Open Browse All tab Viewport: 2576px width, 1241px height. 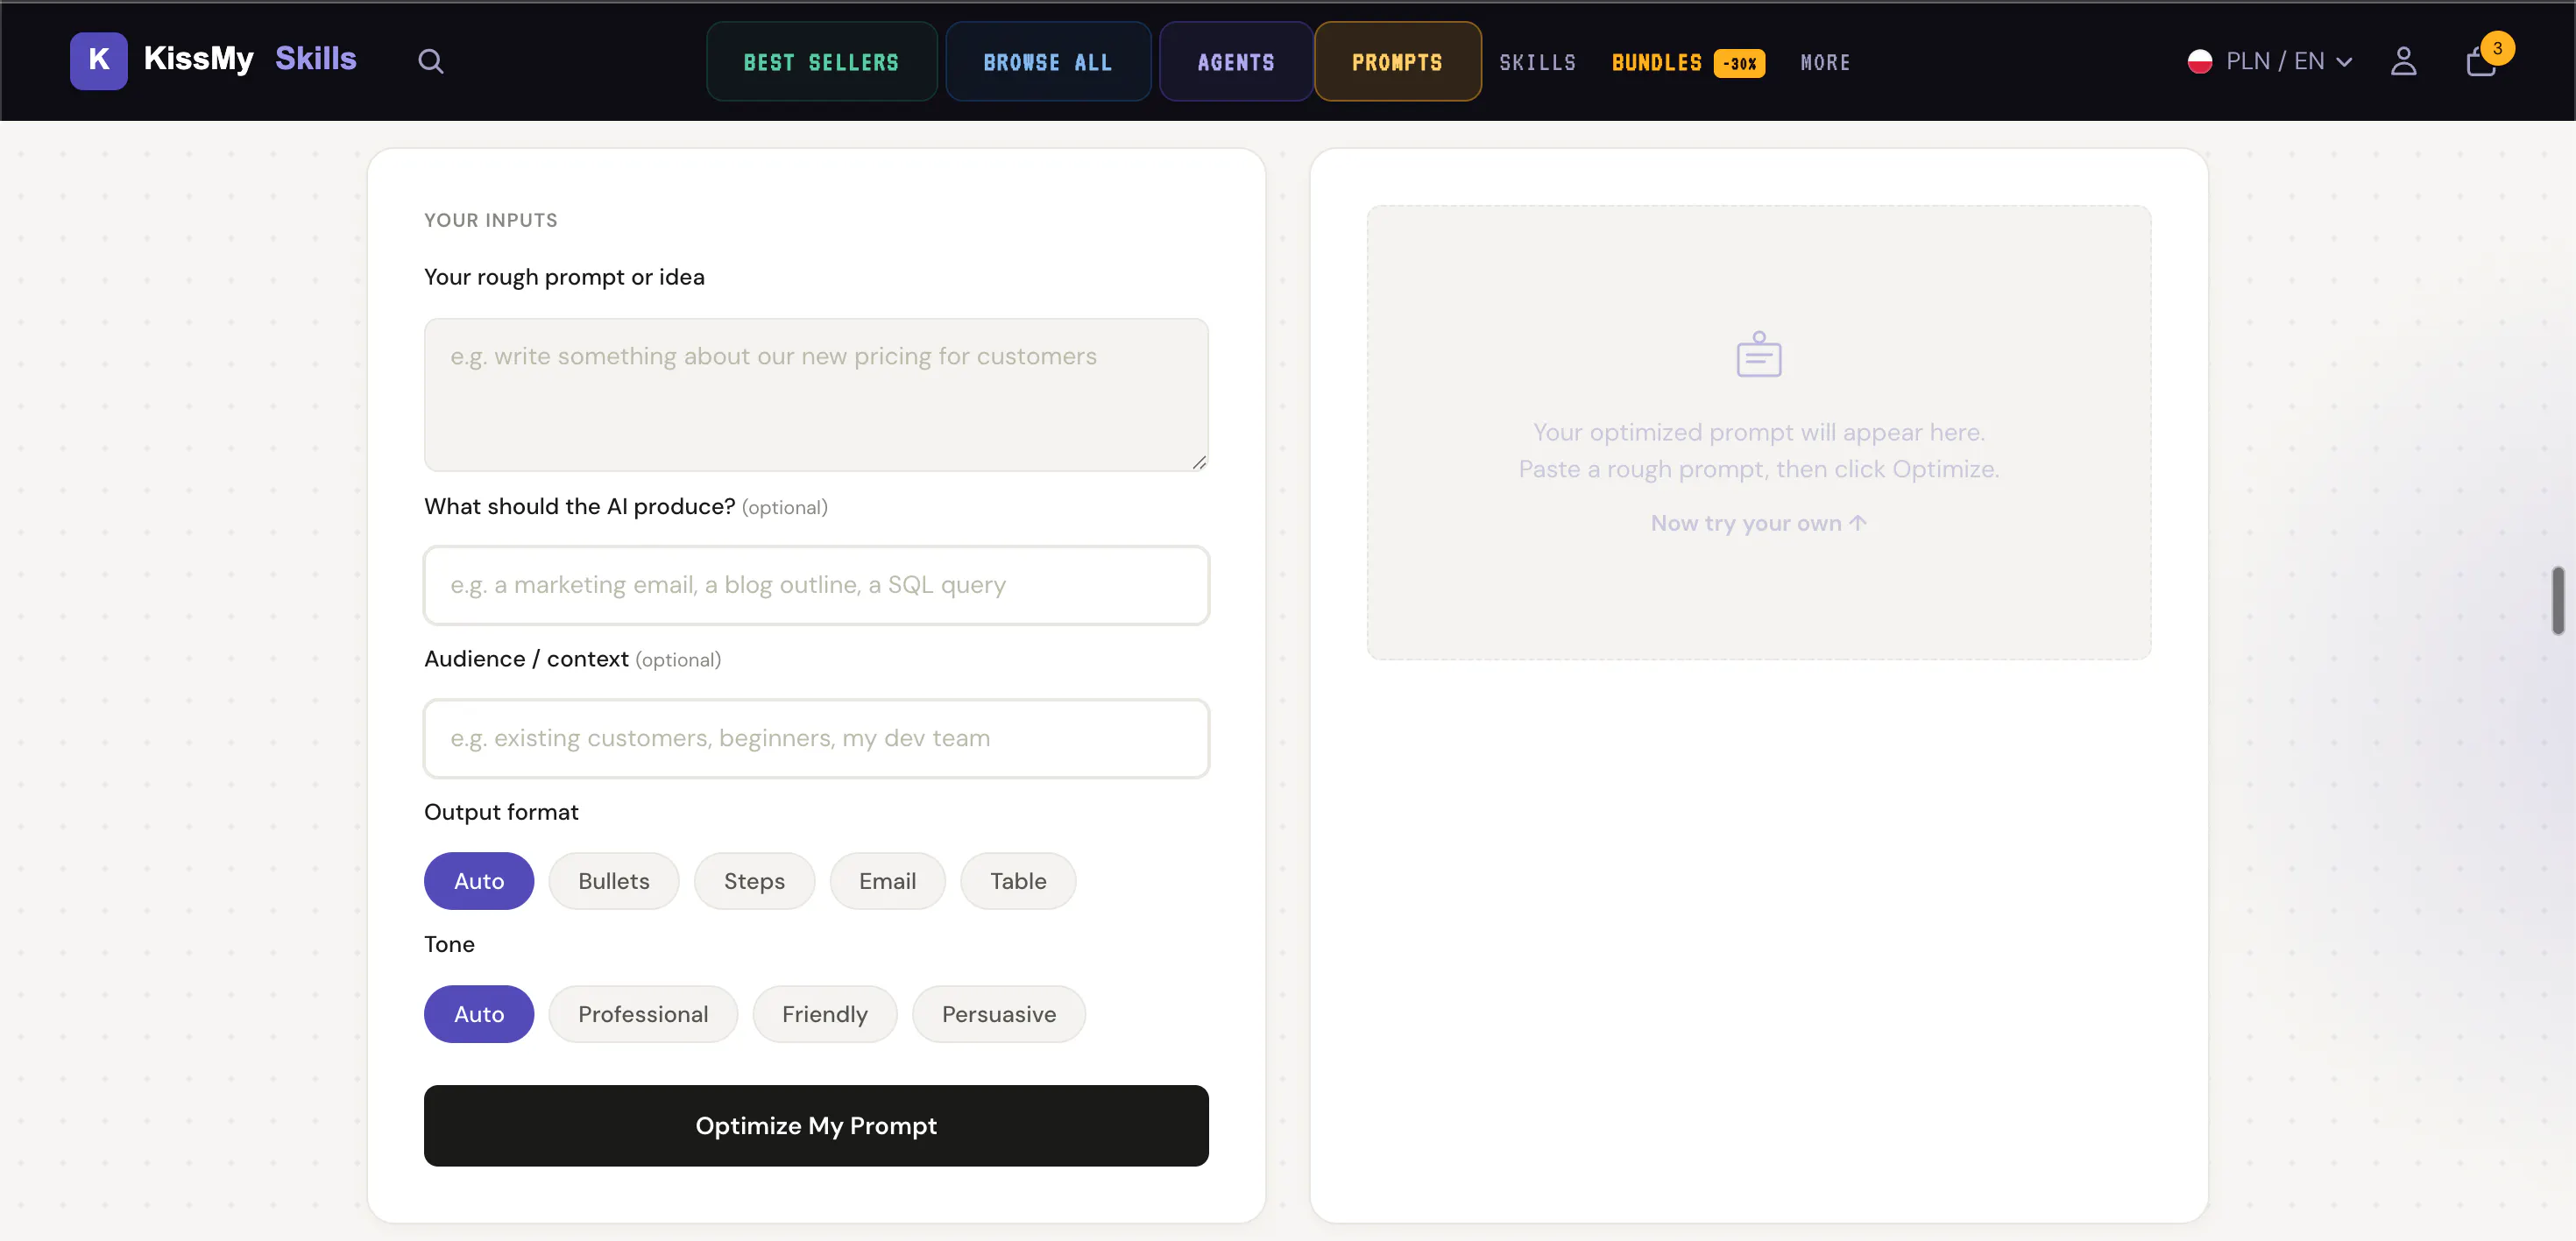[1047, 62]
